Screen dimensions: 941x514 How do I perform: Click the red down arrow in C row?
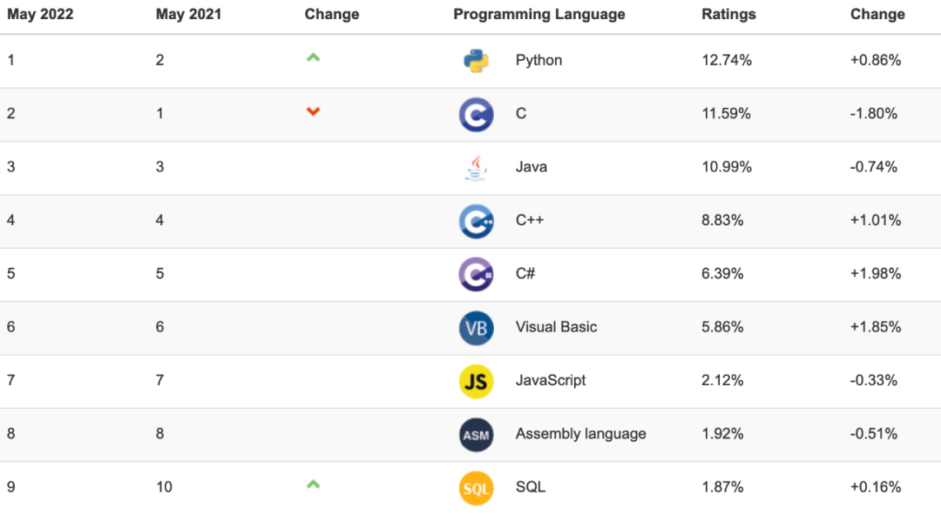pos(314,111)
